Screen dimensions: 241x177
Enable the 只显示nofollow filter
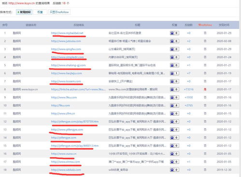point(59,12)
